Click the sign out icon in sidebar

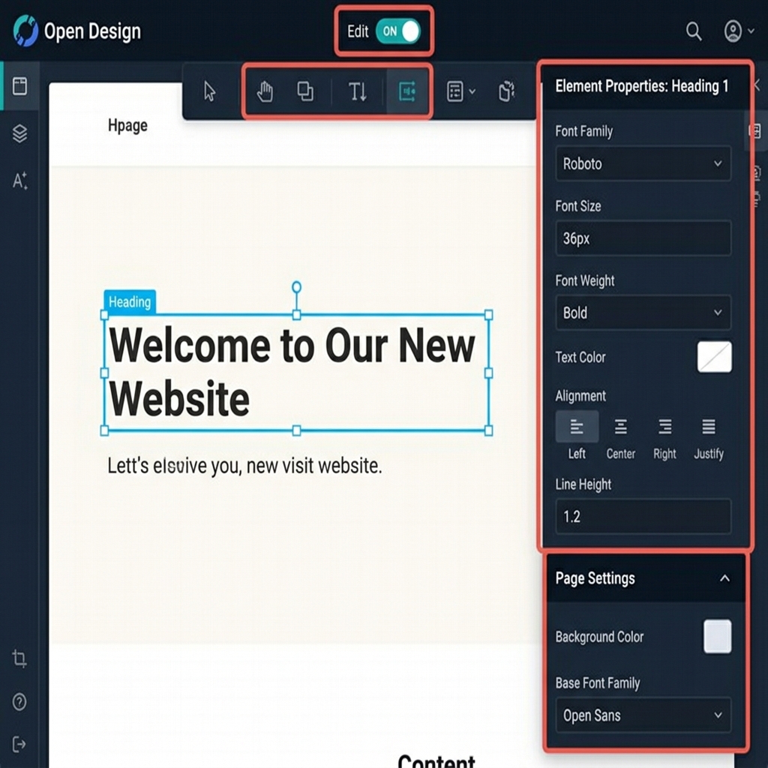pos(19,744)
